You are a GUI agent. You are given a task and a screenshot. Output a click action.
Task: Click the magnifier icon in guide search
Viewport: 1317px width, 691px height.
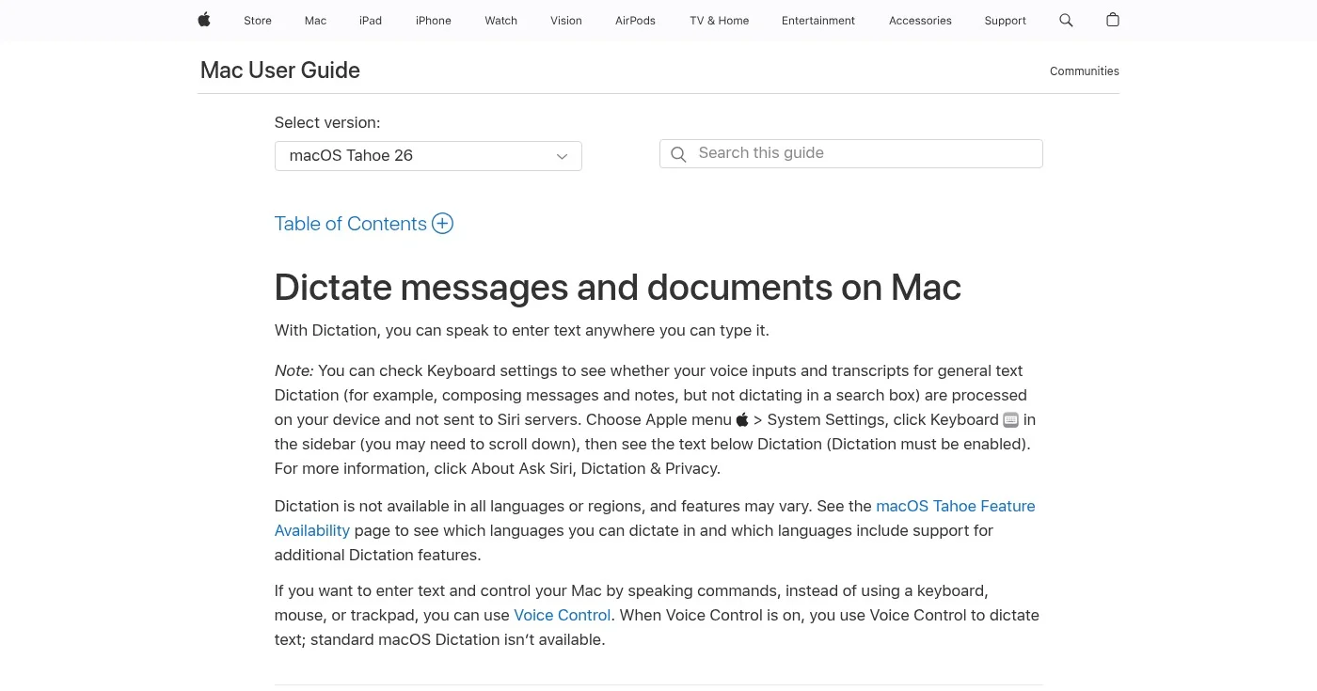678,154
